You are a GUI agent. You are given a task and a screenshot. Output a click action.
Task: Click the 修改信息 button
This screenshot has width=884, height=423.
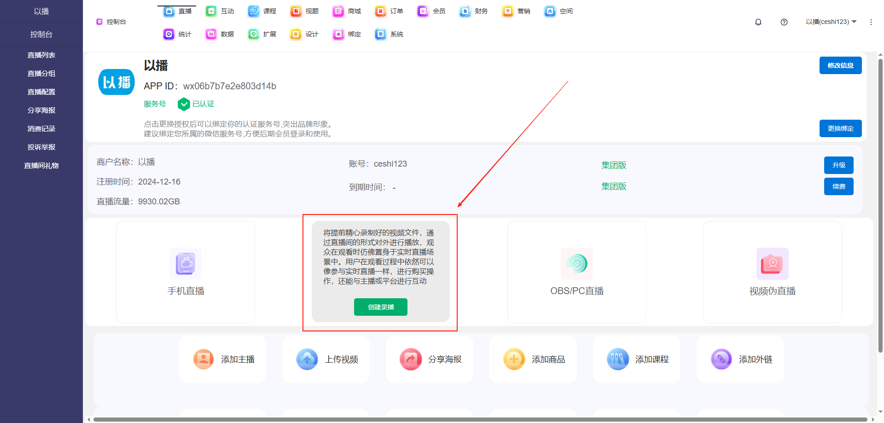click(x=840, y=65)
